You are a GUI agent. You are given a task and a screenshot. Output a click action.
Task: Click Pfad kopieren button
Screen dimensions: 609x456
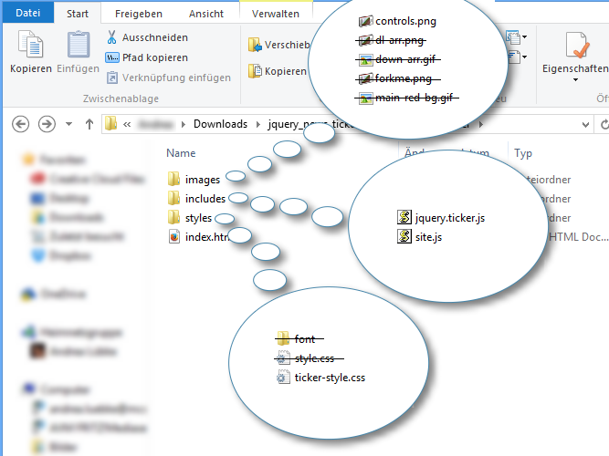pyautogui.click(x=146, y=57)
